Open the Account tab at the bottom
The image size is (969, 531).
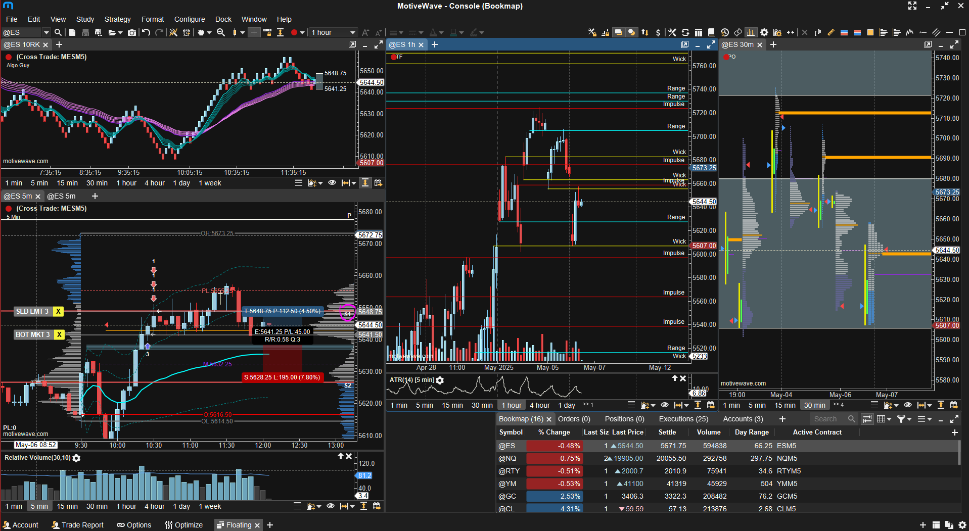click(21, 525)
